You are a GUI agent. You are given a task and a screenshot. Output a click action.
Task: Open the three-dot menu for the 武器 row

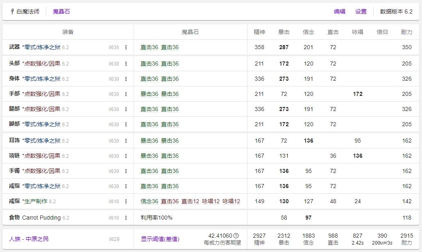[x=126, y=47]
